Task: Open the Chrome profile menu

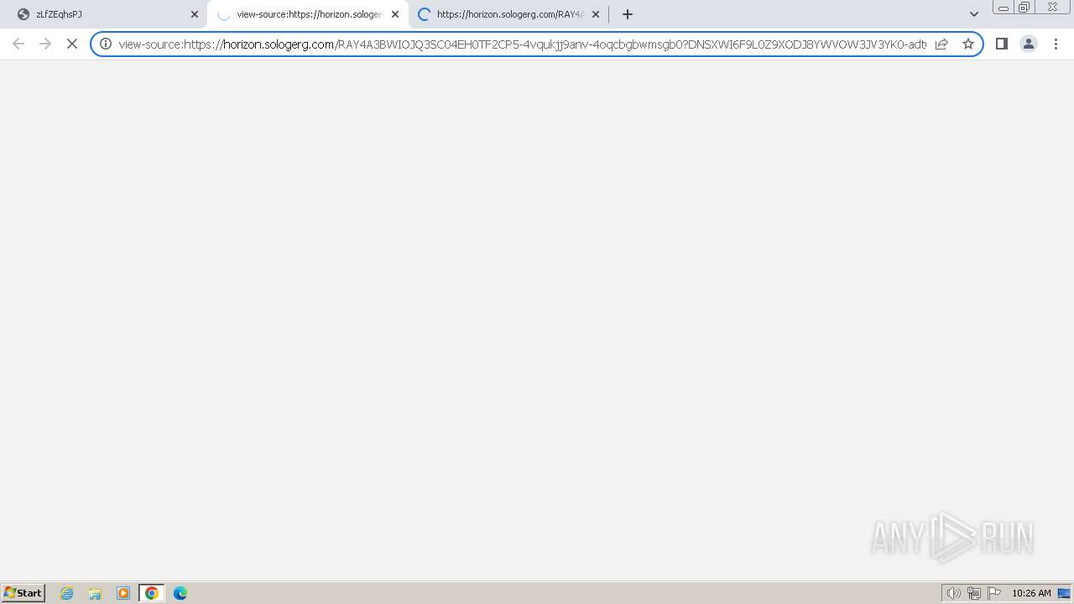Action: click(1029, 44)
